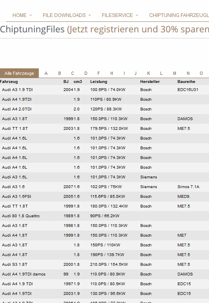Filter vehicles by letter B
Viewport: 209px width, 303px height.
pyautogui.click(x=59, y=73)
